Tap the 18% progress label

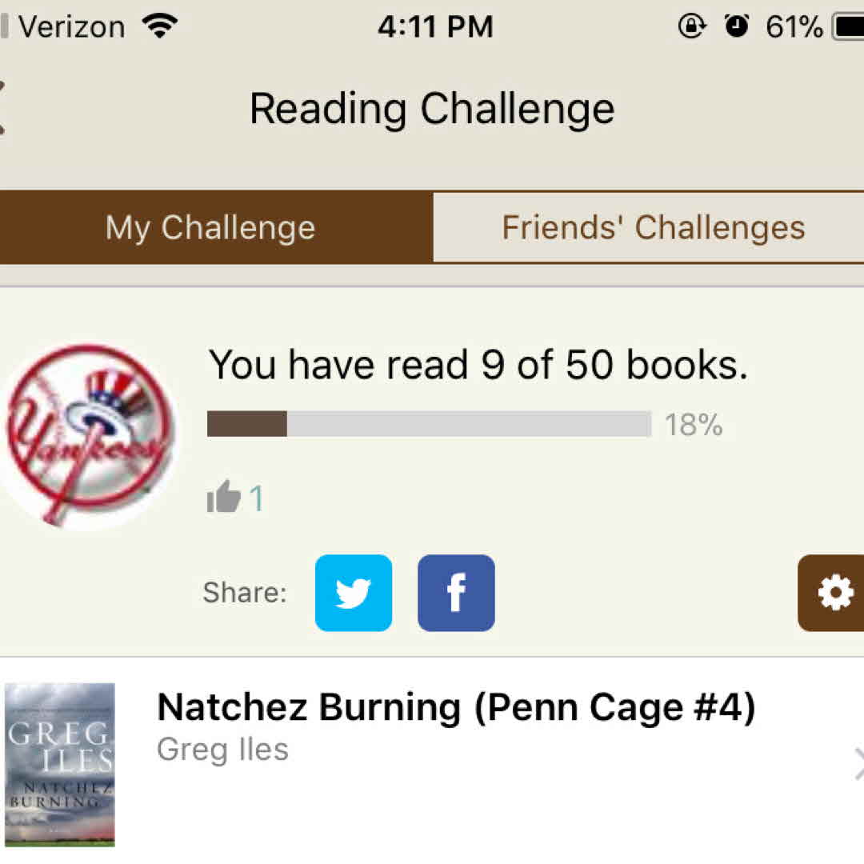pos(694,425)
